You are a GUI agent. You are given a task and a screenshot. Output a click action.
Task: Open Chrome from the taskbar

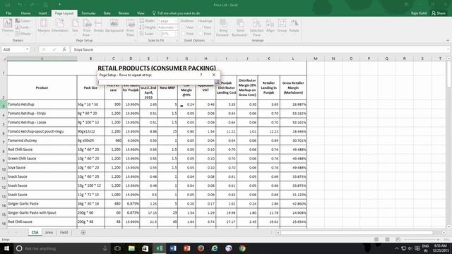[x=242, y=248]
